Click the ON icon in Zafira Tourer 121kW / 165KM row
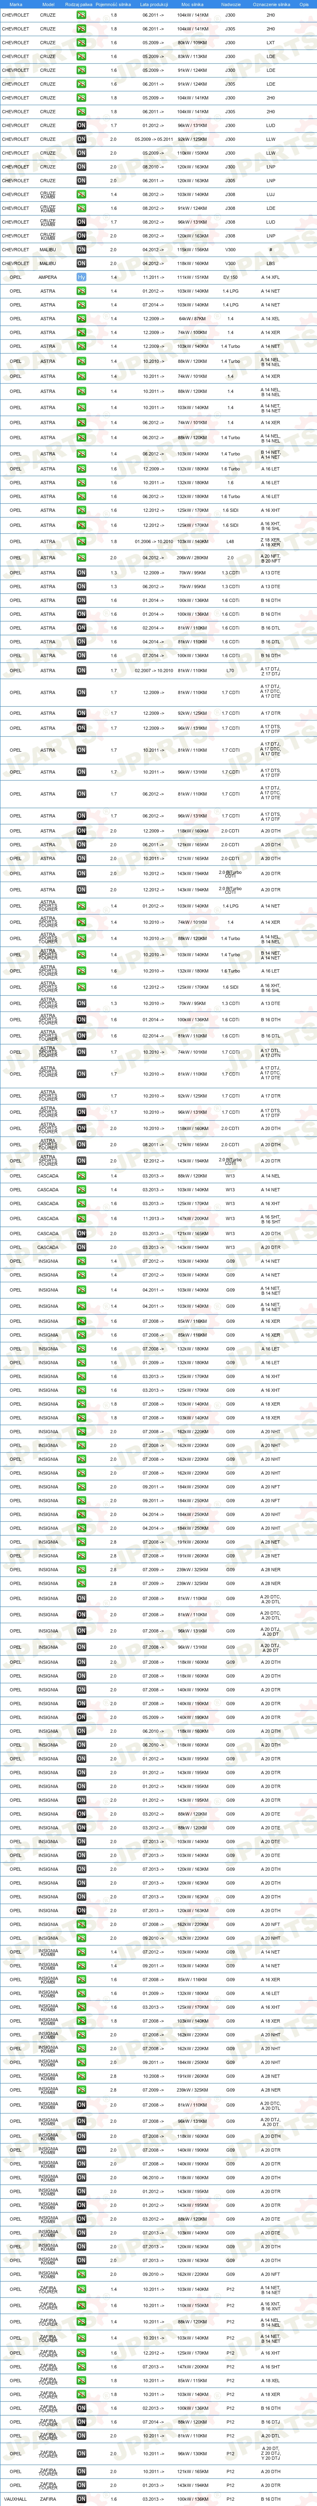 [x=81, y=2471]
